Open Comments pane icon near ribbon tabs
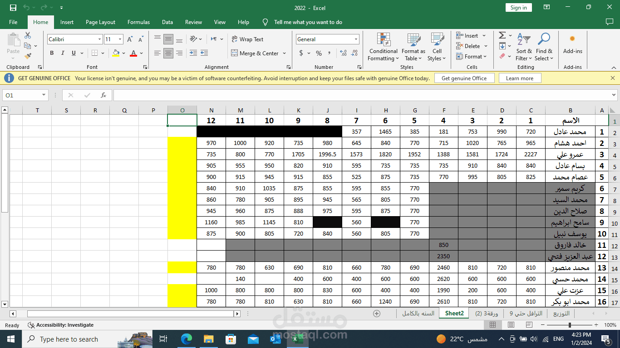 click(x=610, y=22)
